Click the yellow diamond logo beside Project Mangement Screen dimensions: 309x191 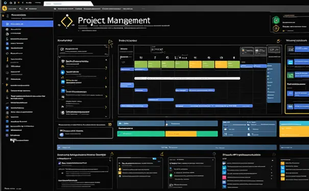67,21
